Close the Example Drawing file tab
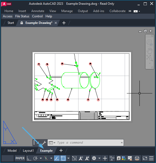156x163 pixels. [x=56, y=23]
